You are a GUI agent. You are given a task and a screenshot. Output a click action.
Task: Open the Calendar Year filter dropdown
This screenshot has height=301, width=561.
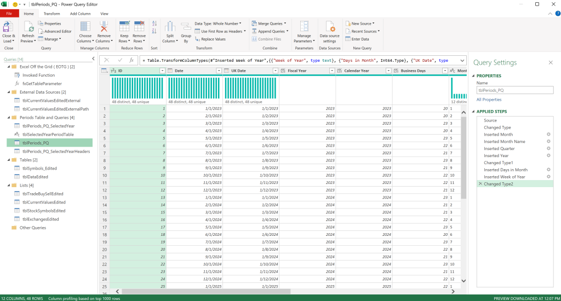tap(388, 71)
